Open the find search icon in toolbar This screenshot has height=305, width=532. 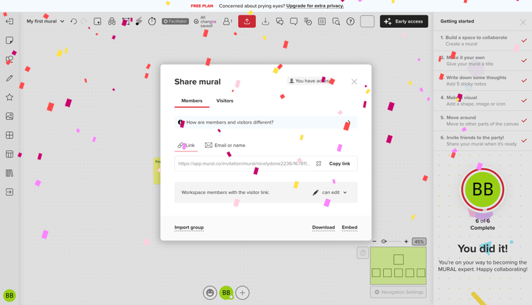(336, 21)
